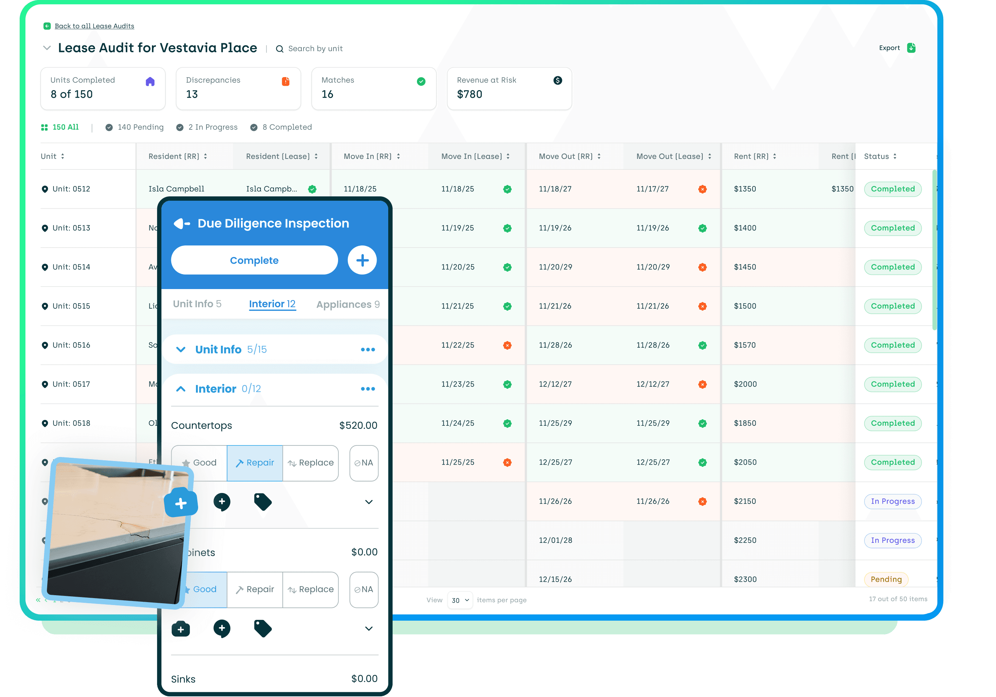
Task: Click the Search by unit field
Action: [x=316, y=49]
